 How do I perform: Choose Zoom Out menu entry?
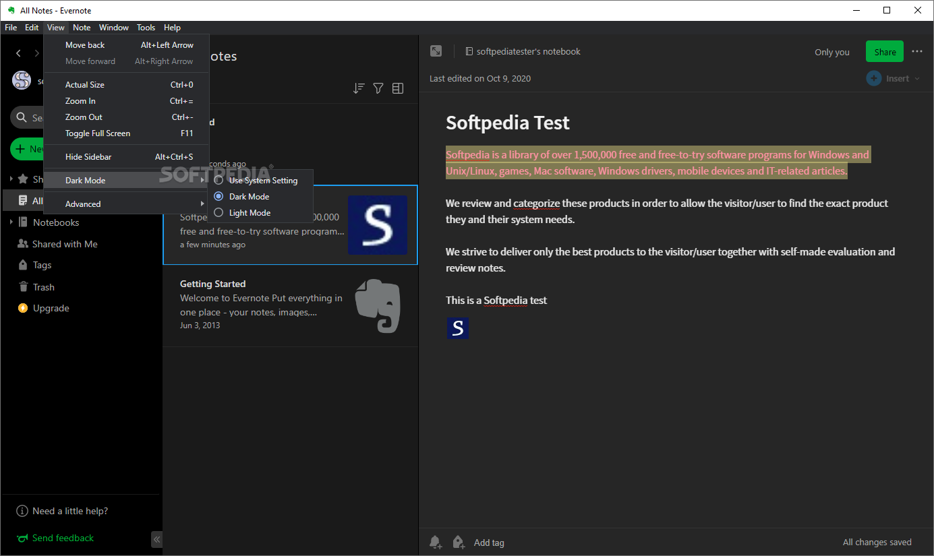(126, 117)
